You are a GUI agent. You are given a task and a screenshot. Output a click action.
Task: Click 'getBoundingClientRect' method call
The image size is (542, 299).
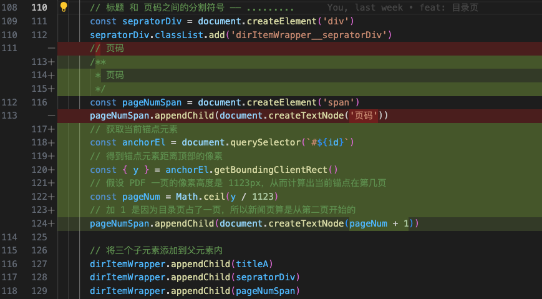[271, 170]
